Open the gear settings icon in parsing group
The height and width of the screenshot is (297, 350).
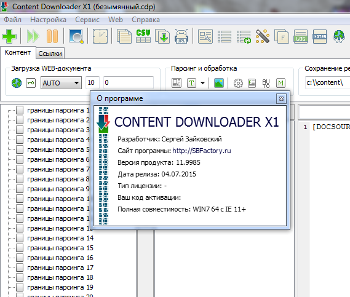238,83
